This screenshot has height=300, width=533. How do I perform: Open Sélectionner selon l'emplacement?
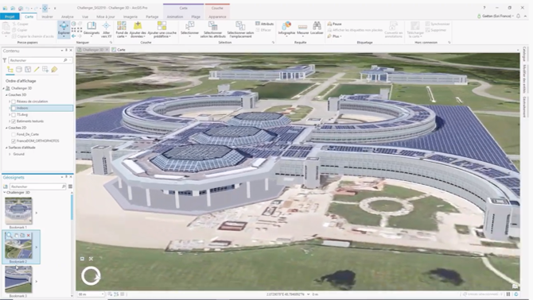point(240,29)
